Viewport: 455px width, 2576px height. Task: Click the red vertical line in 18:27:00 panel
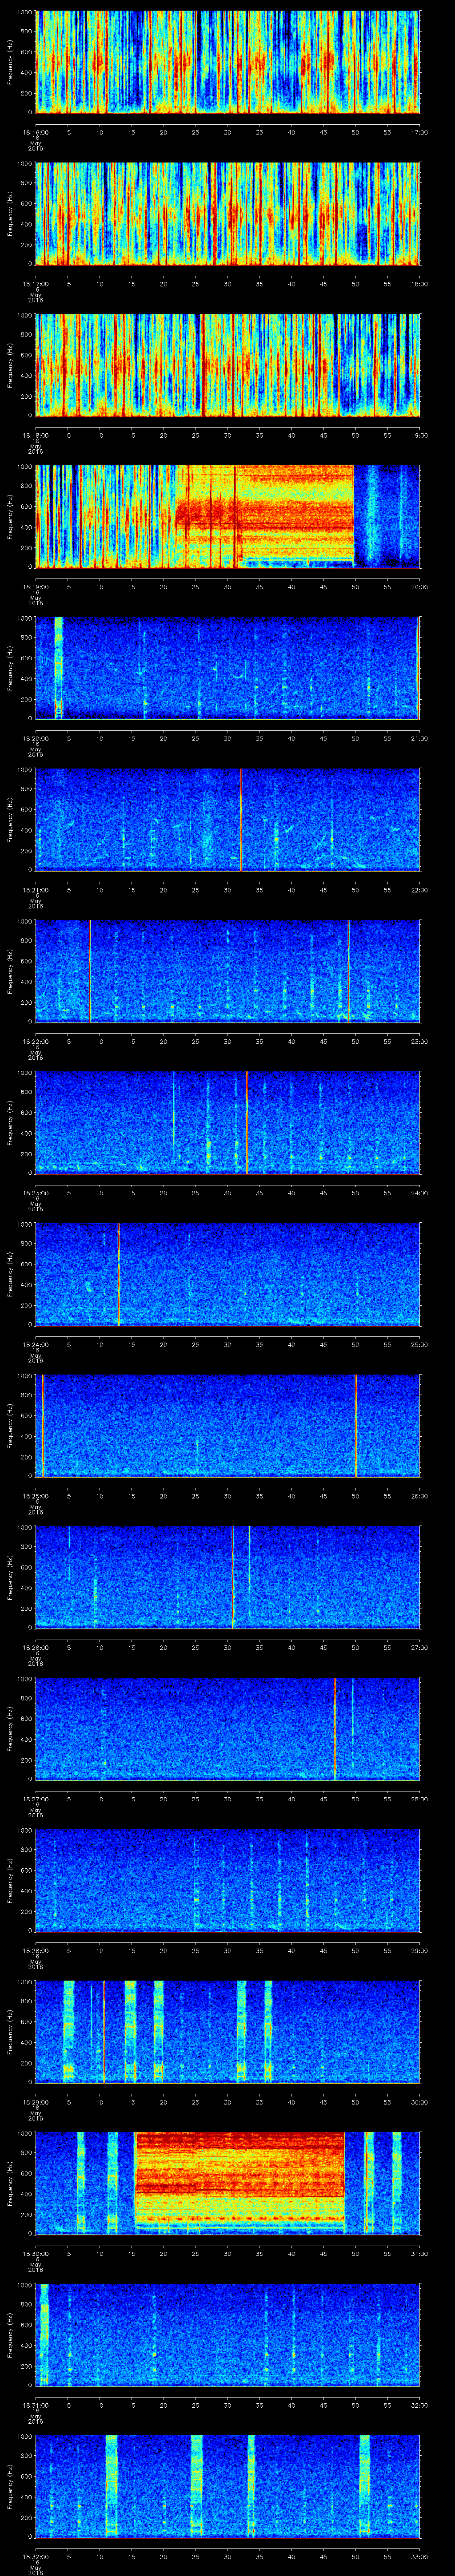335,1729
